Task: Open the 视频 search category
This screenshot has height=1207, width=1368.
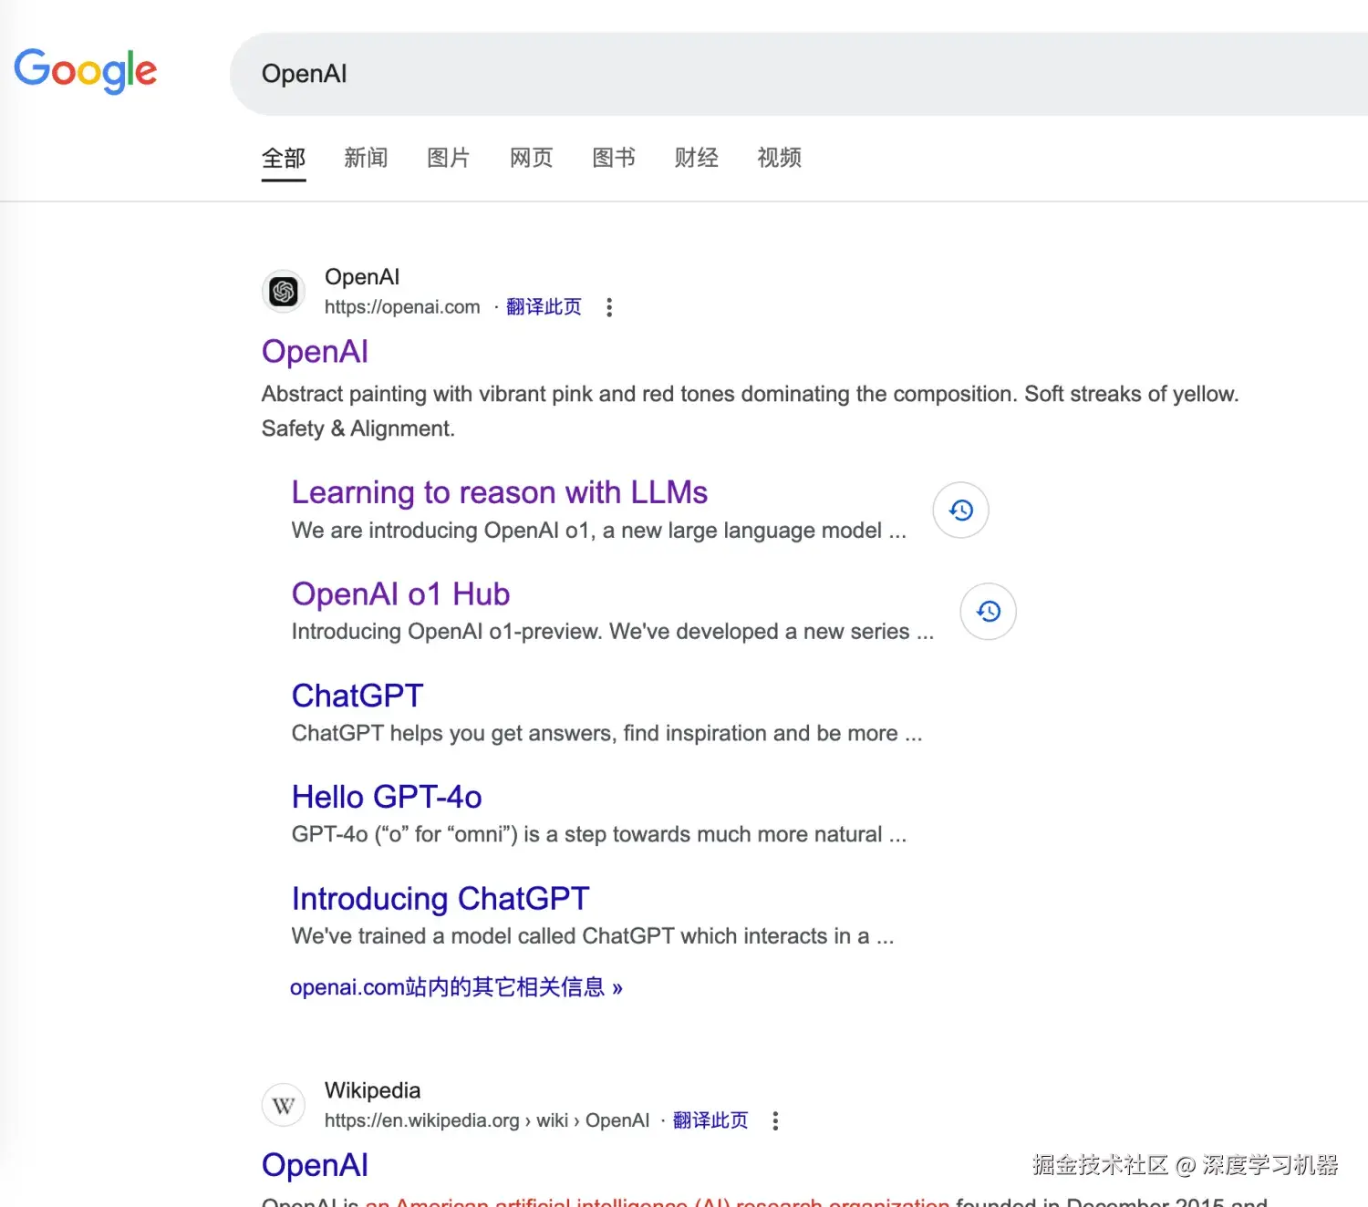Action: [x=778, y=157]
